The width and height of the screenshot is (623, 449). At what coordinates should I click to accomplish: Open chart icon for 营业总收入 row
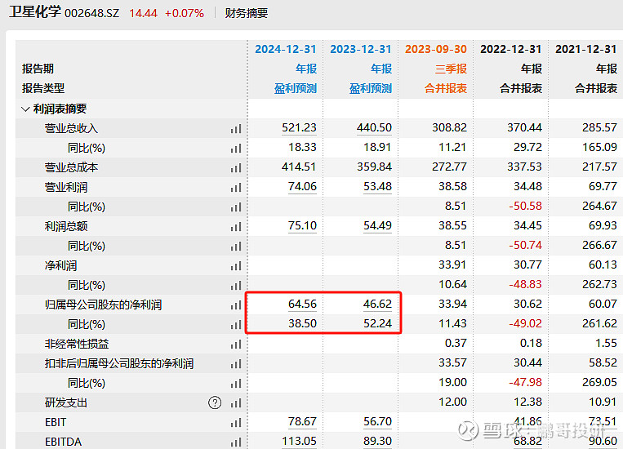[236, 129]
